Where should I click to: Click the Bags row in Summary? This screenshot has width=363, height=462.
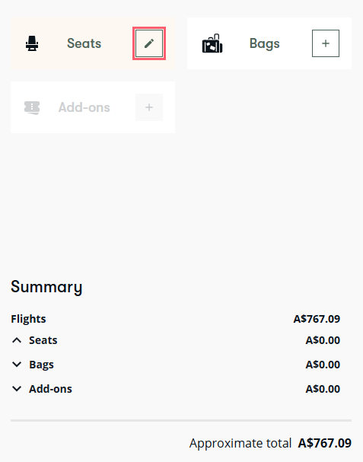(x=176, y=365)
